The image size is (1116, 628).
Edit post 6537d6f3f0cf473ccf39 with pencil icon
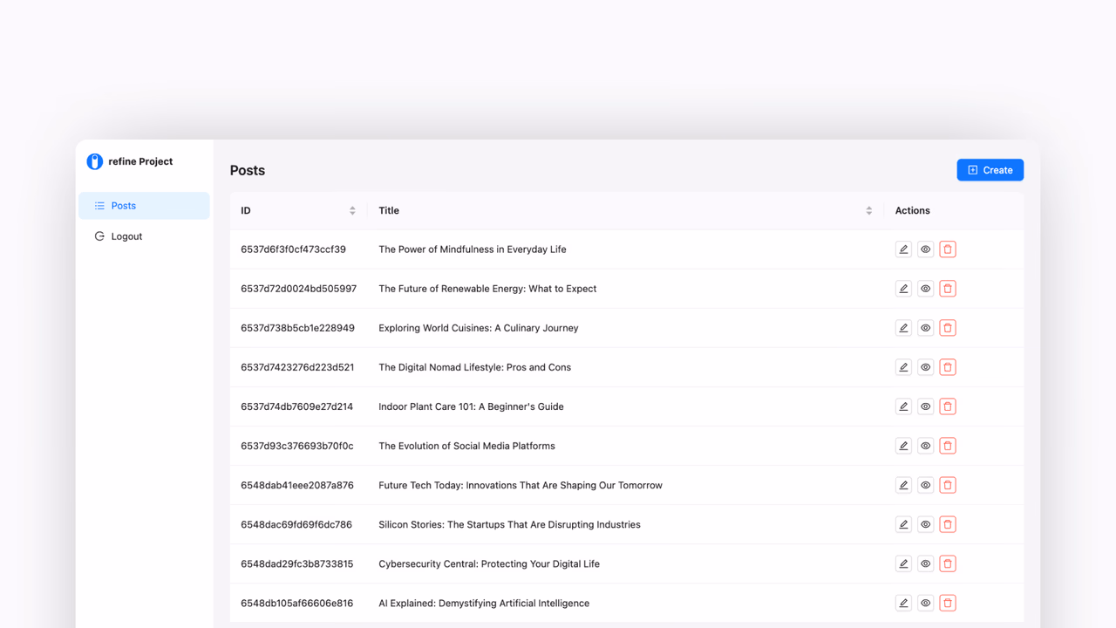click(x=903, y=249)
